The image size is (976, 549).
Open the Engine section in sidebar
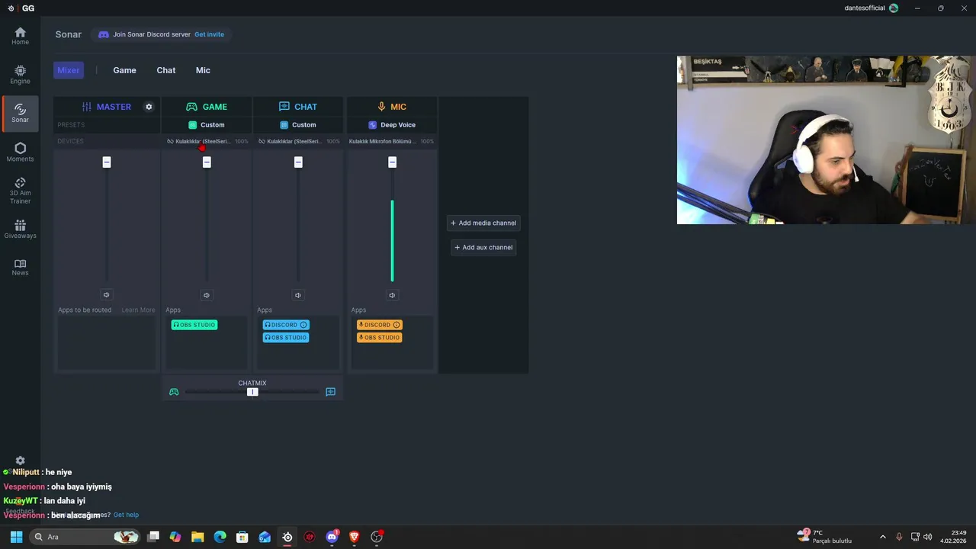pos(20,75)
